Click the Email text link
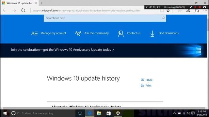 [x=149, y=80]
